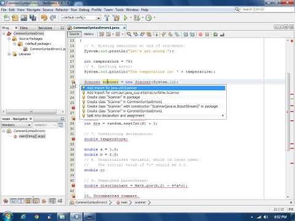Screen dimensions: 295x221
Task: Click the main breadcrumb below the editor
Action: 124,203
